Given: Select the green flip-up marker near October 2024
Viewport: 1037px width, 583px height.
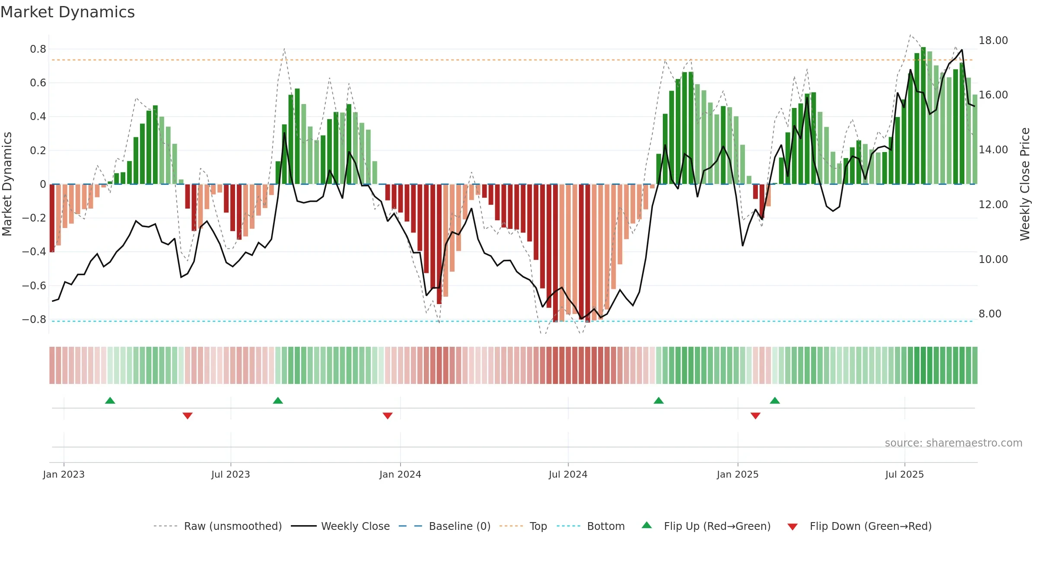Looking at the screenshot, I should (x=658, y=400).
